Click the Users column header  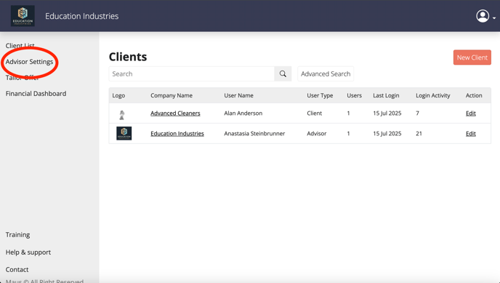[354, 95]
